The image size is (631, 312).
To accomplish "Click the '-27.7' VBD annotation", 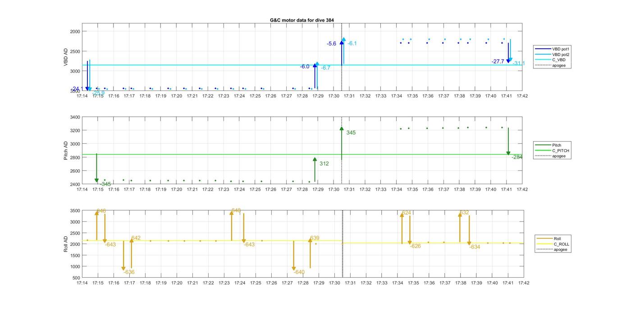I will coord(498,62).
